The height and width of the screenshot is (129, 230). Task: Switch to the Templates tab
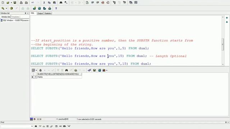tap(15, 17)
